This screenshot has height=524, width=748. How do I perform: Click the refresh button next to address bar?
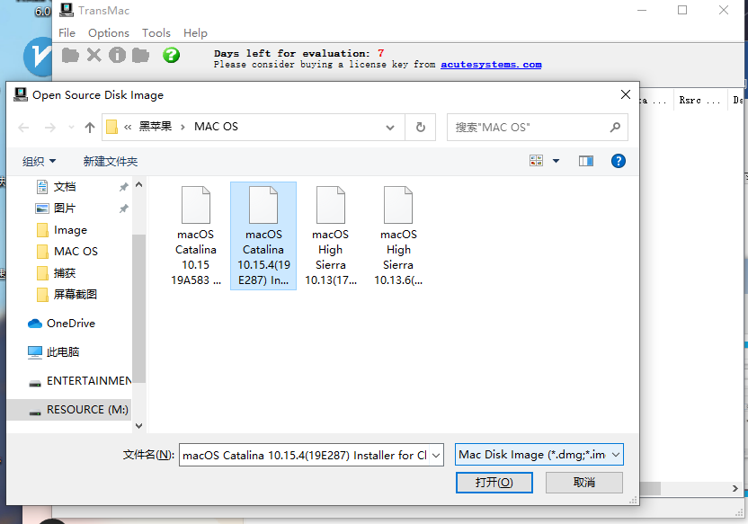pyautogui.click(x=420, y=128)
